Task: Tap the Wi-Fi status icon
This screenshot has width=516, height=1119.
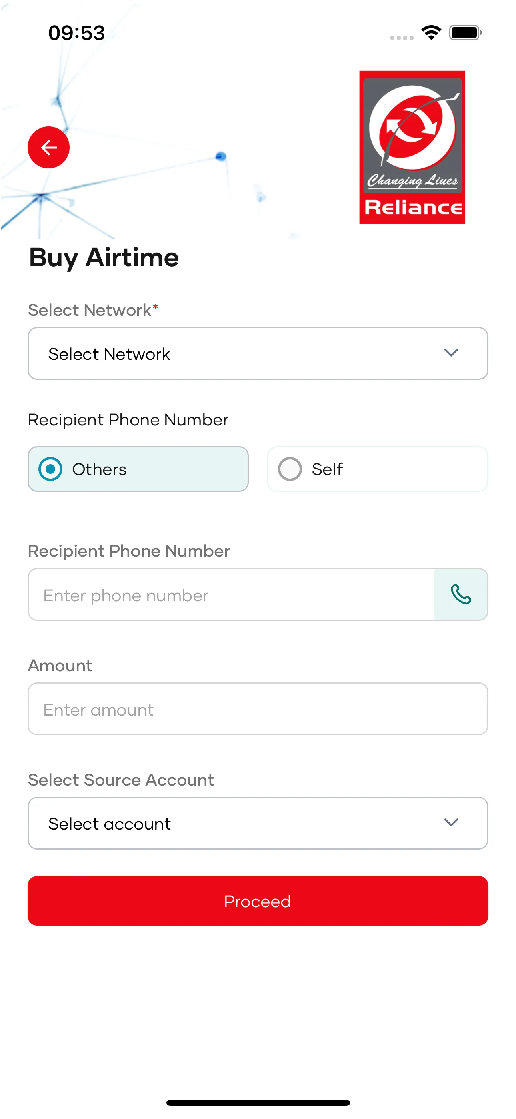Action: (431, 32)
